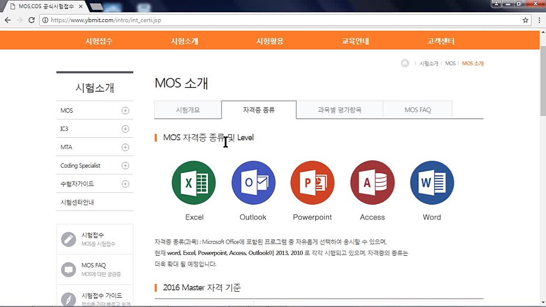Click inside the browser address bar
Image resolution: width=546 pixels, height=307 pixels.
pyautogui.click(x=197, y=20)
